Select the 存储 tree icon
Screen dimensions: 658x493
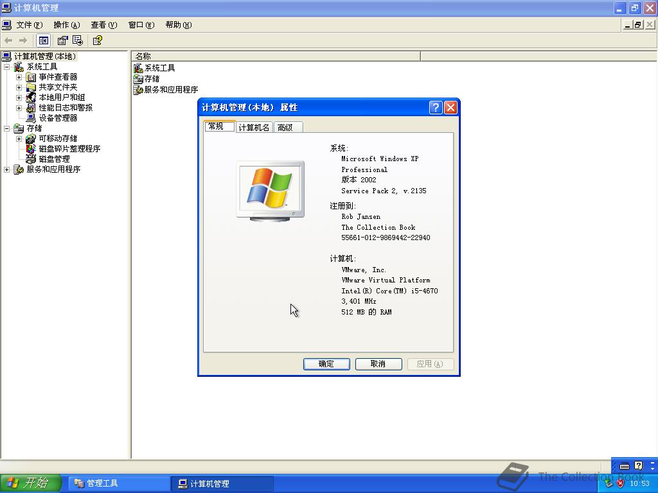[x=19, y=128]
